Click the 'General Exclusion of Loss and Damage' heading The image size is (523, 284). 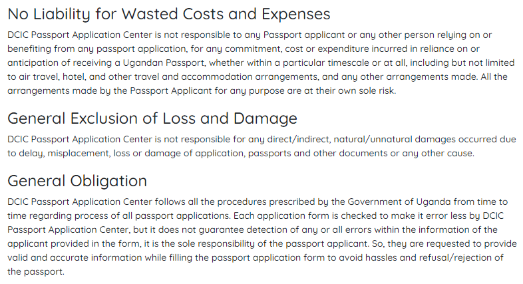pyautogui.click(x=152, y=118)
